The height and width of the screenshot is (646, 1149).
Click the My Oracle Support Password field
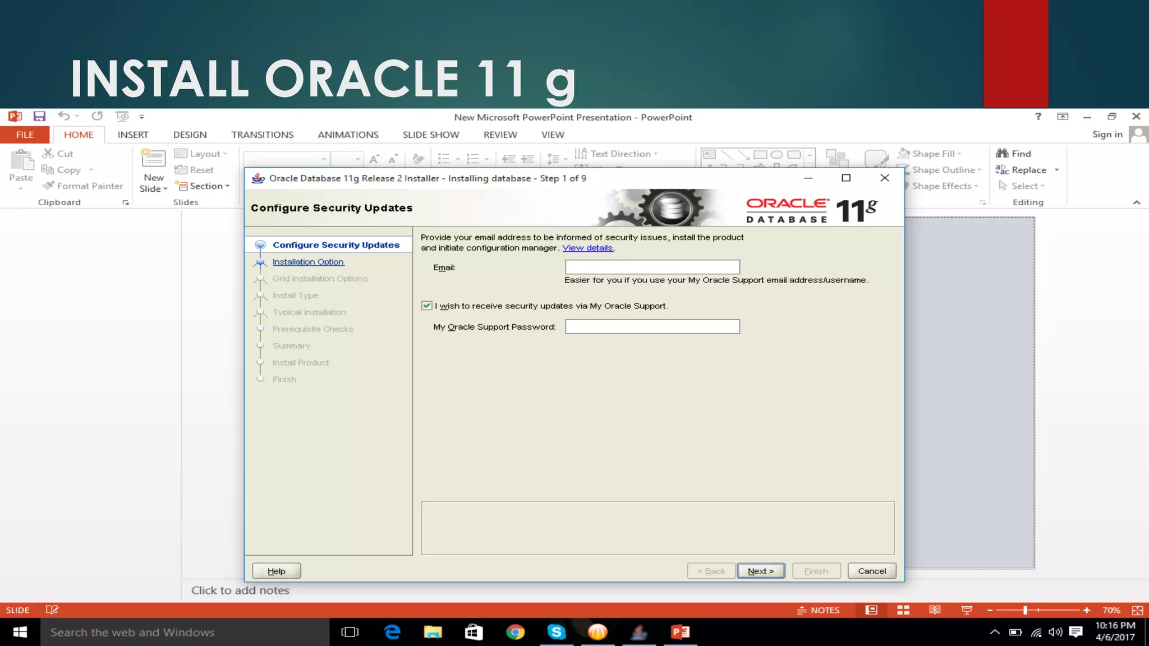[652, 326]
